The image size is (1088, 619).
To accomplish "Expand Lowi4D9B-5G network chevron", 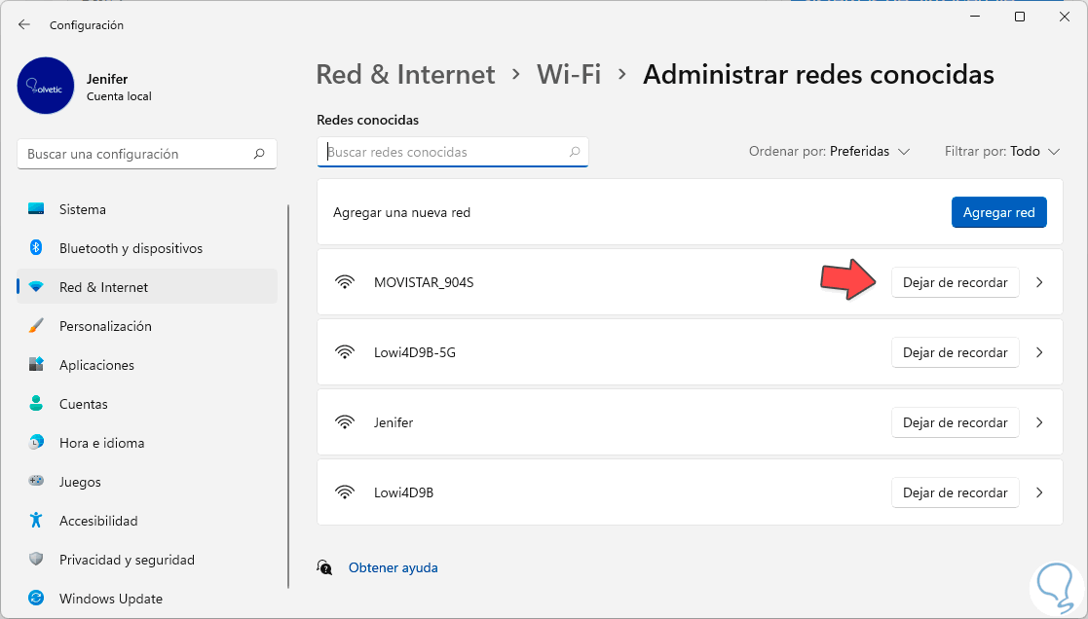I will 1039,352.
